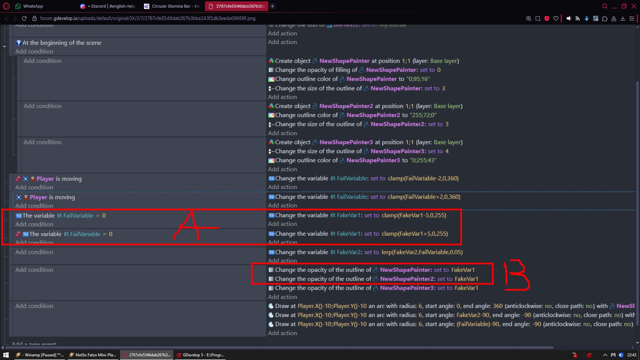Switch to the WhatsApp tab
The height and width of the screenshot is (360, 640).
pyautogui.click(x=33, y=6)
